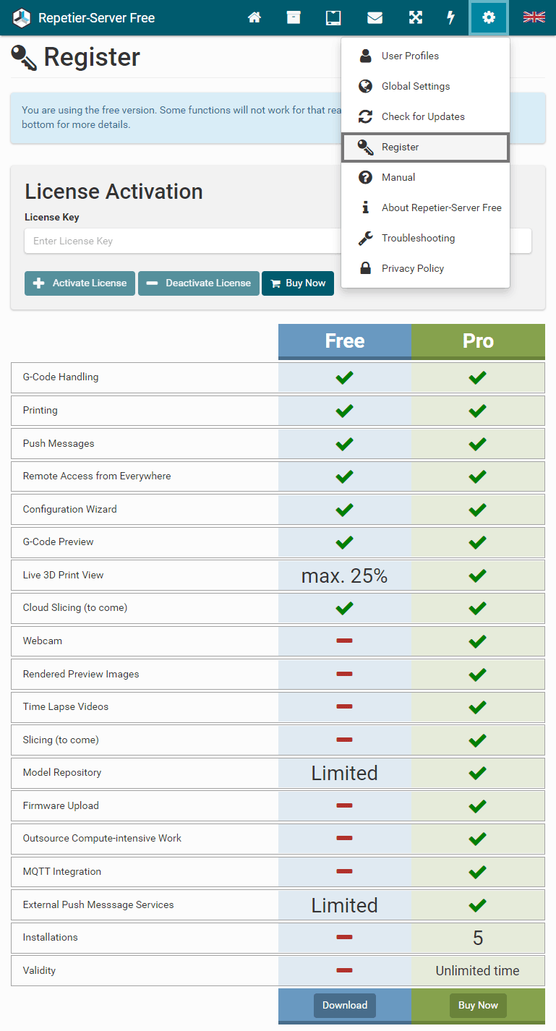Open the Manual menu item
This screenshot has height=1031, width=556.
[x=398, y=177]
